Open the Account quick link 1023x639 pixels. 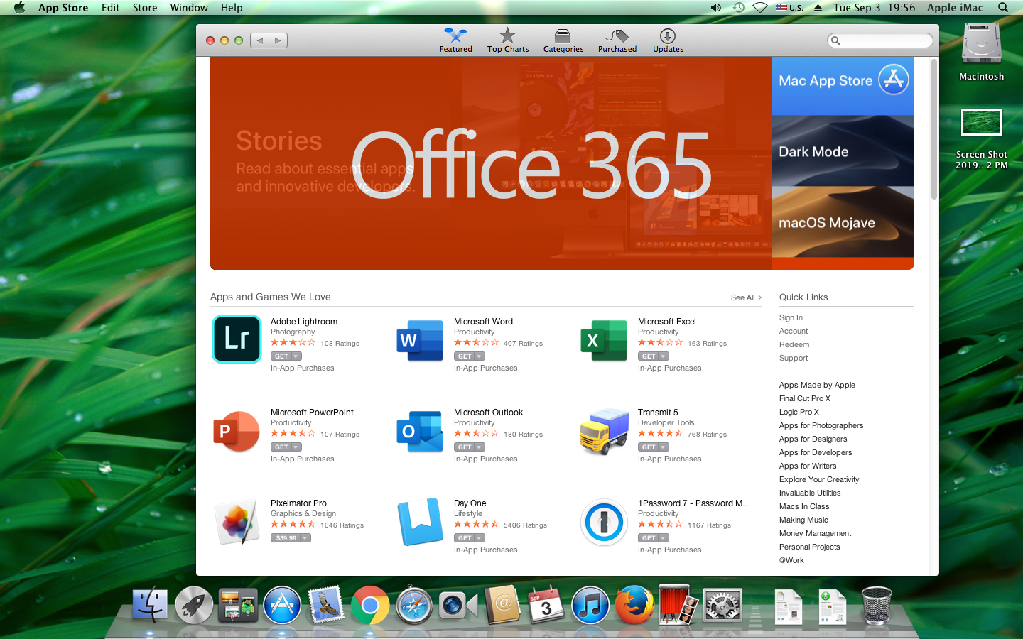(794, 331)
